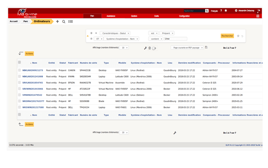
Task: Toggle the trash view switch
Action: point(154,48)
